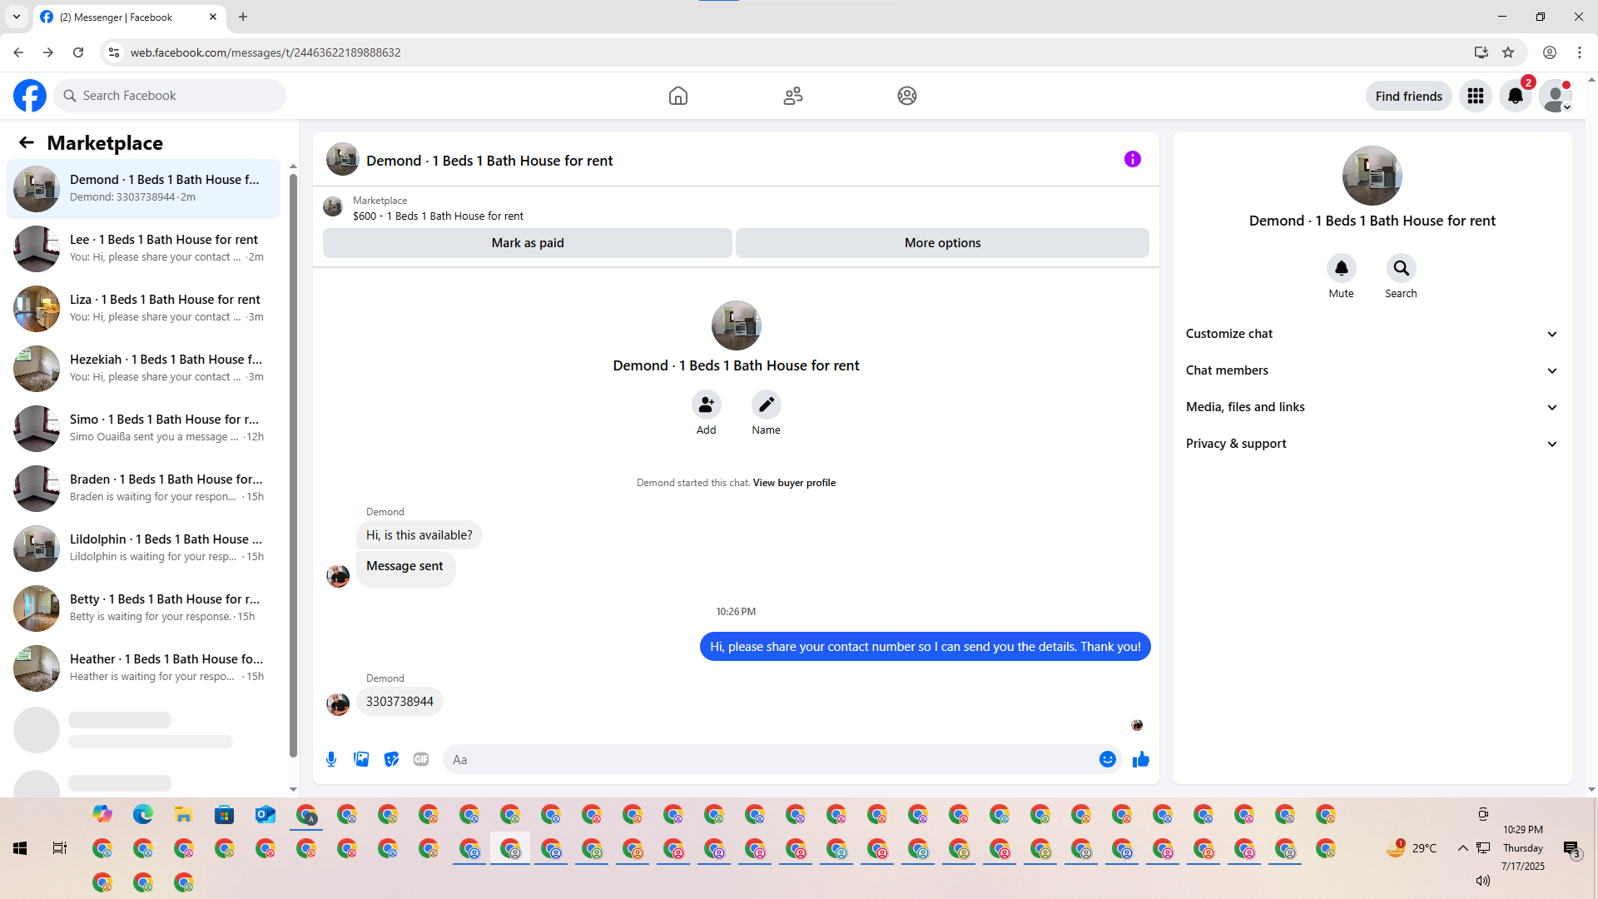Image resolution: width=1598 pixels, height=899 pixels.
Task: Open the Simo conversation in list
Action: click(143, 429)
